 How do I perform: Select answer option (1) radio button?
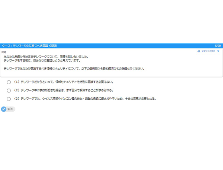click(x=9, y=82)
